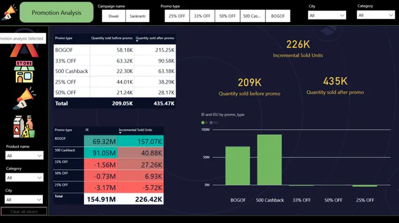The width and height of the screenshot is (399, 223).
Task: Toggle the BOGOF promo type slicer
Action: [x=278, y=16]
